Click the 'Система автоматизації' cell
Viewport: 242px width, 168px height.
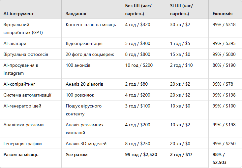click(27, 95)
